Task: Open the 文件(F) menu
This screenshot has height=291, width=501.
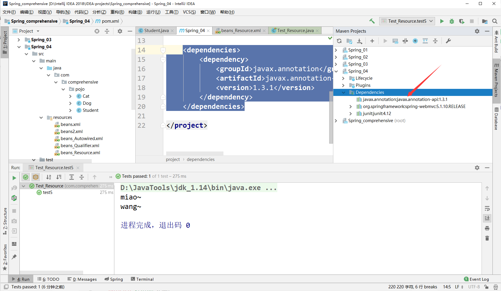Action: pos(9,12)
